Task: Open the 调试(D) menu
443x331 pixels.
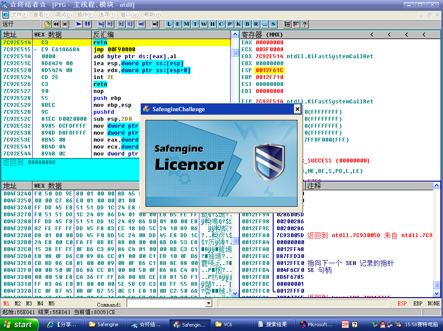Action: point(63,15)
